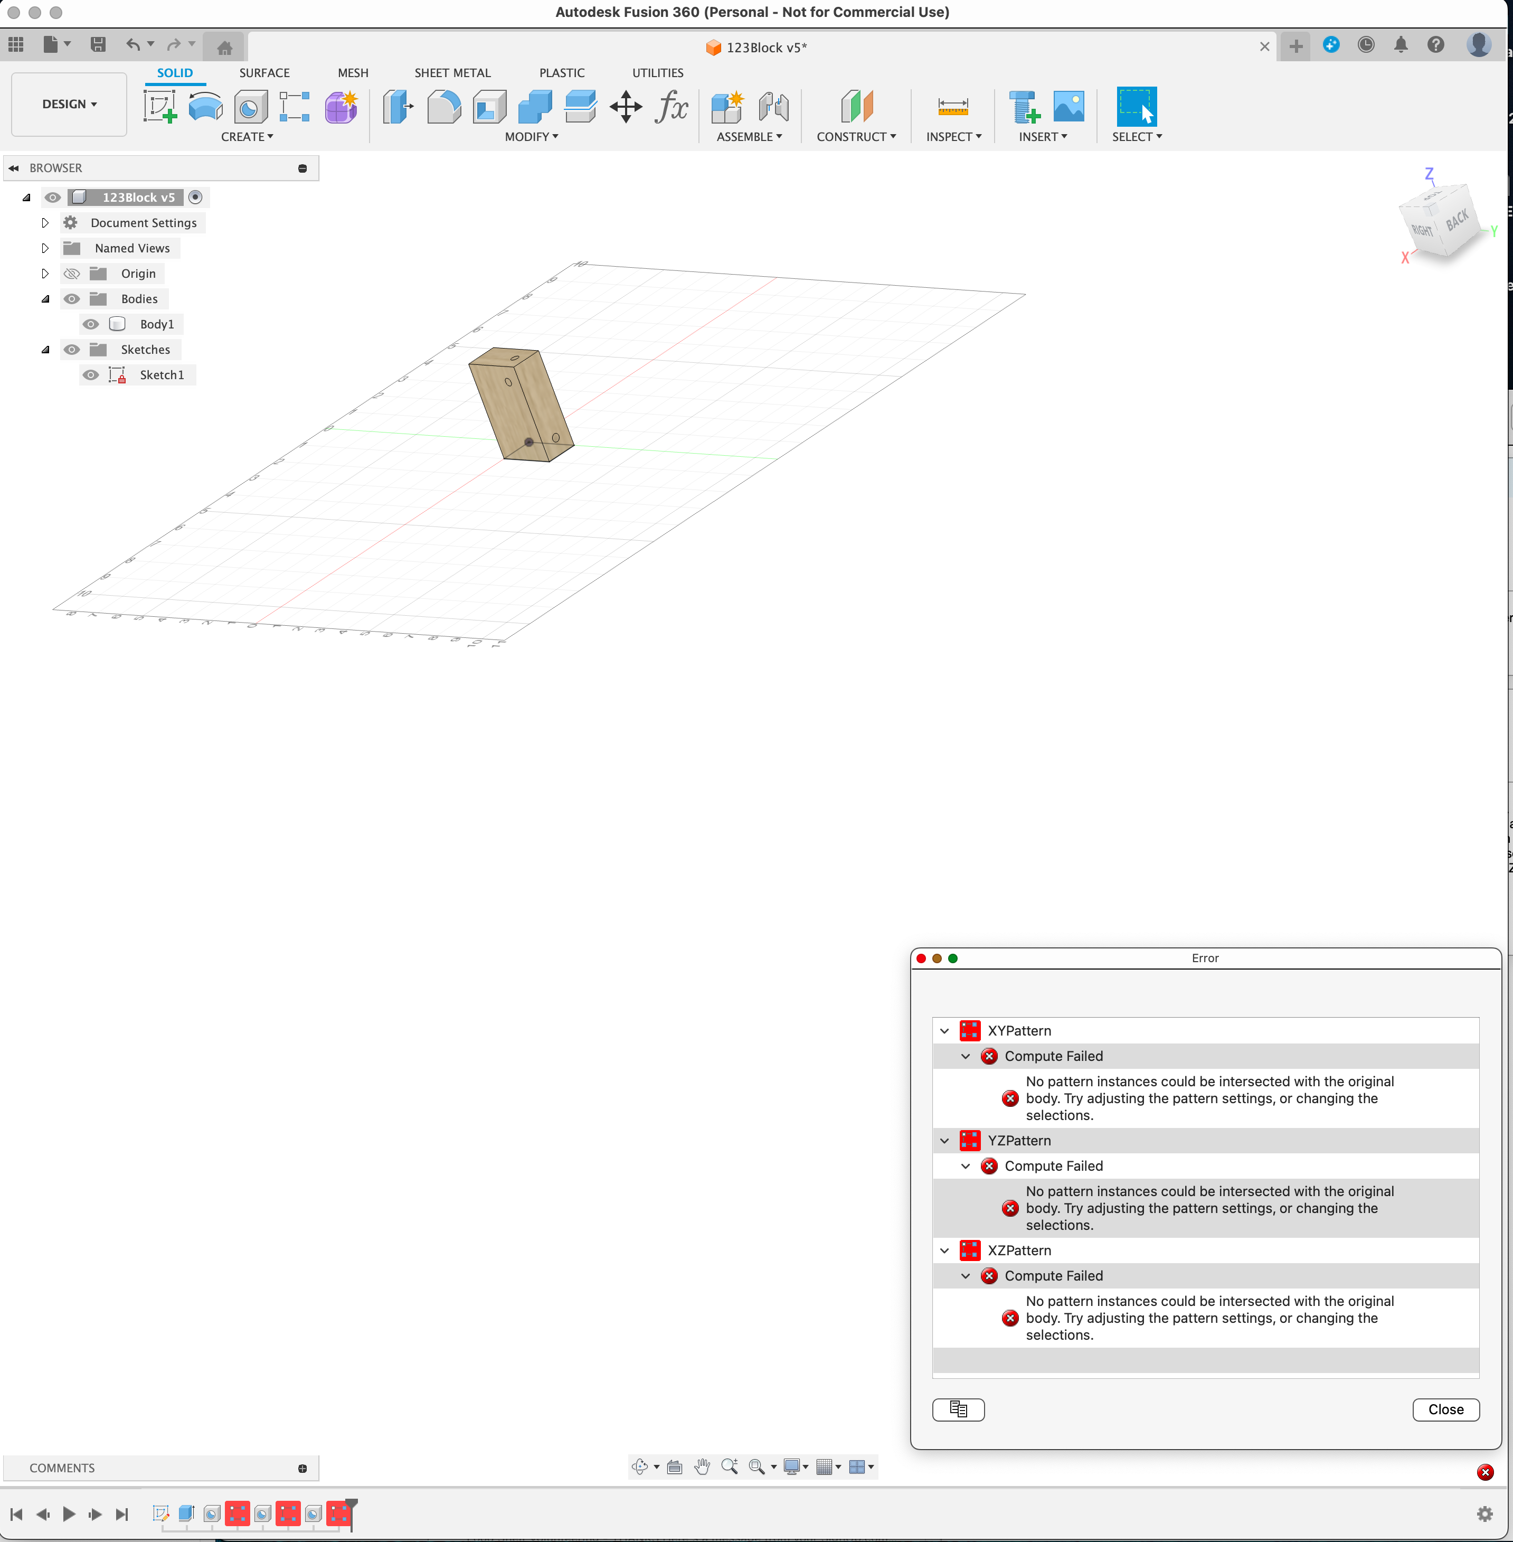This screenshot has height=1542, width=1513.
Task: Toggle visibility of Body1
Action: 91,324
